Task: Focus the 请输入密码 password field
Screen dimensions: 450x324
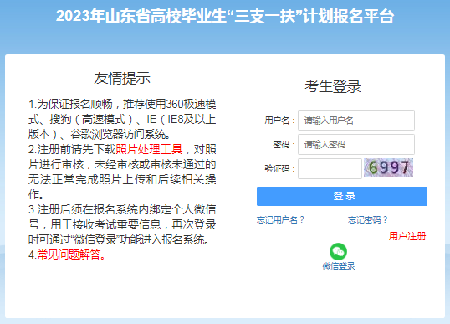Action: [x=356, y=145]
